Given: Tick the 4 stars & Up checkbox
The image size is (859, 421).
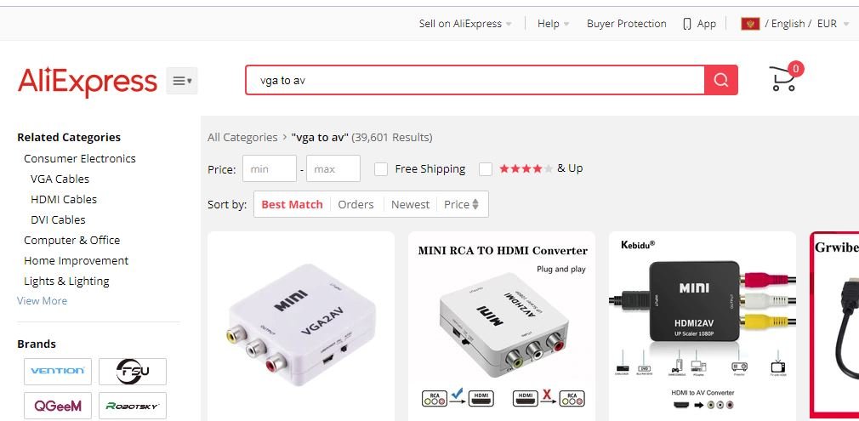Looking at the screenshot, I should tap(486, 169).
